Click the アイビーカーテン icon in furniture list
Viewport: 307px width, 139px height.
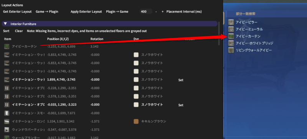[x=7, y=47]
